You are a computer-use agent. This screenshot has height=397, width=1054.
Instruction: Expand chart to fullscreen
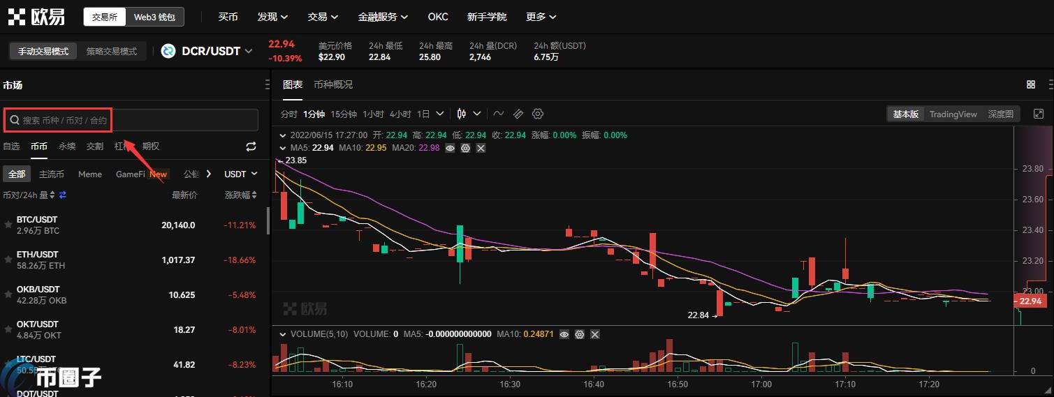tap(1039, 114)
